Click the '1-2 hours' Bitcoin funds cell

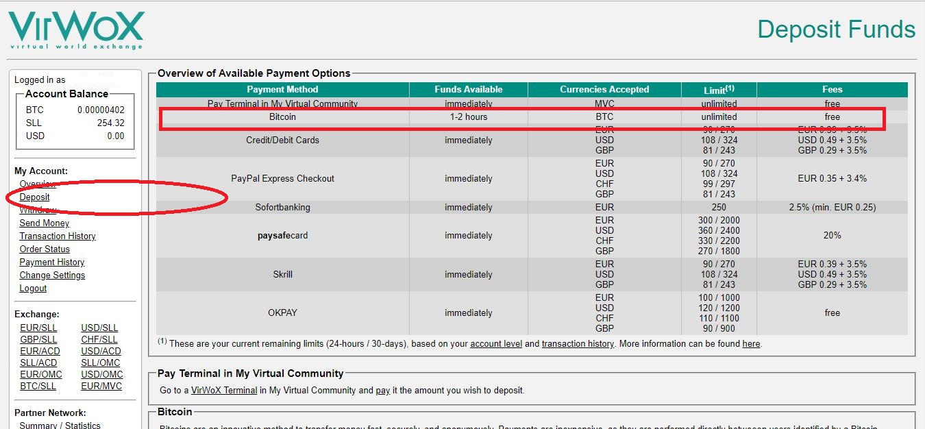point(469,117)
